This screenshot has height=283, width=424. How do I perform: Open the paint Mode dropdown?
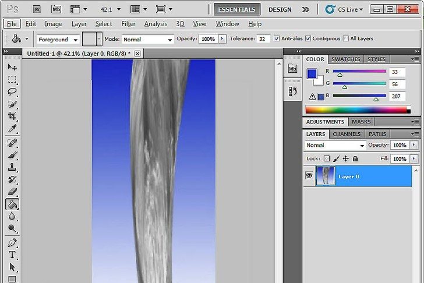pyautogui.click(x=147, y=40)
